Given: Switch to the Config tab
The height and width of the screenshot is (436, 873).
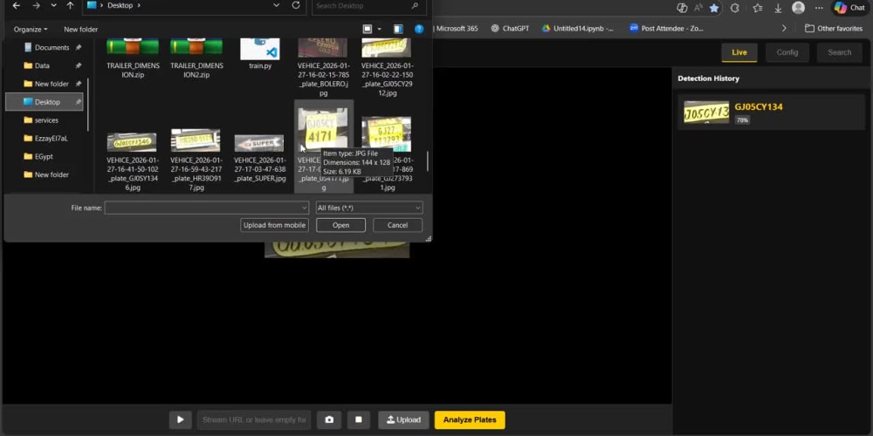Looking at the screenshot, I should click(x=787, y=52).
